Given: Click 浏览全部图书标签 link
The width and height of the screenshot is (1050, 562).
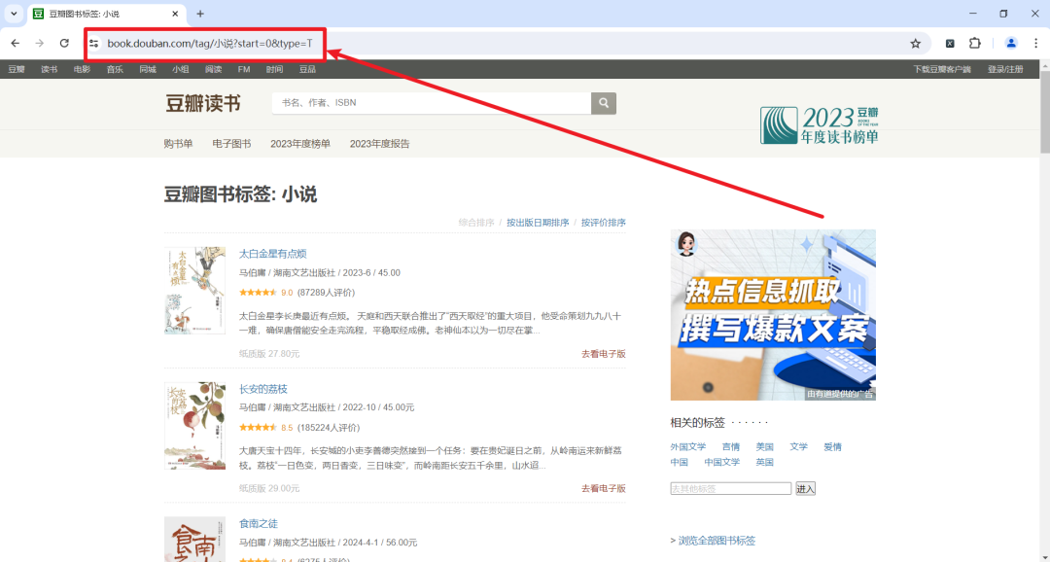Looking at the screenshot, I should coord(717,541).
